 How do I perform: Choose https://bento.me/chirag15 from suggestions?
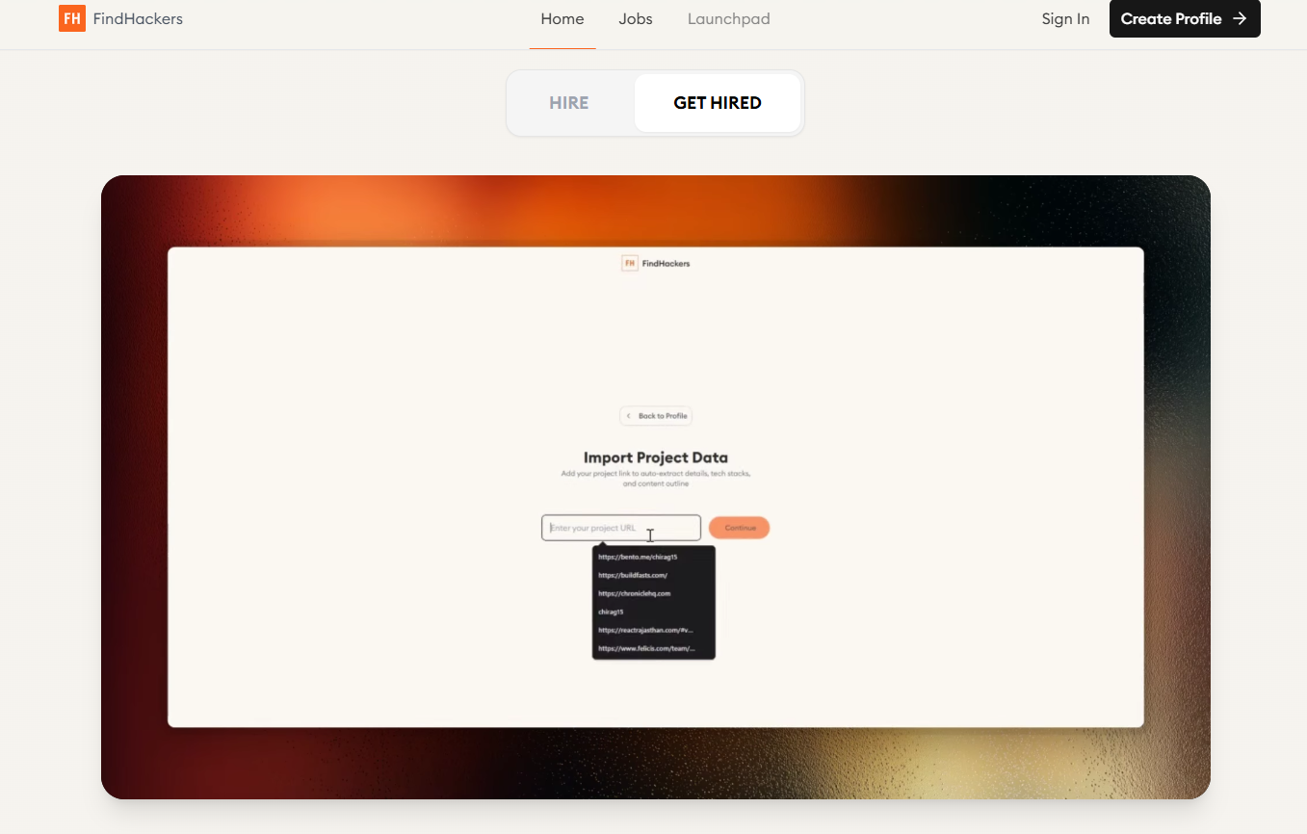[x=638, y=557]
